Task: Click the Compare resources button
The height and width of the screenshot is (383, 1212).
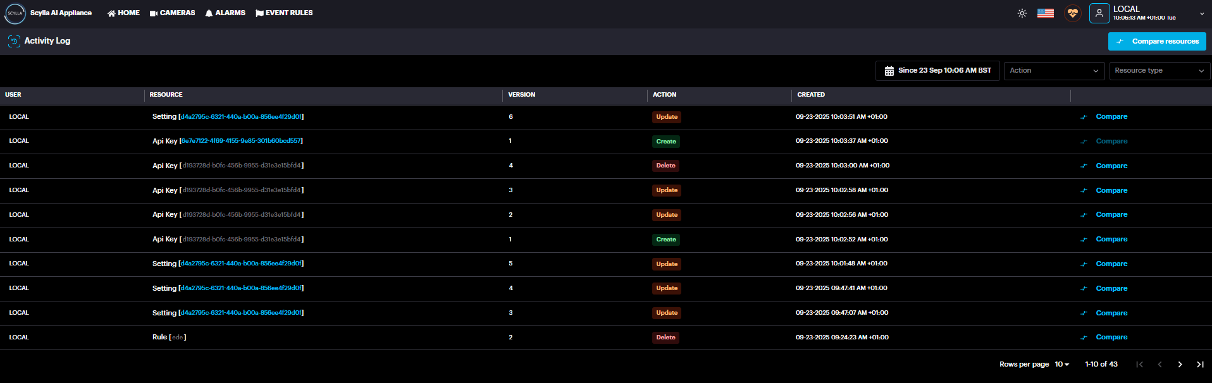Action: [x=1156, y=42]
